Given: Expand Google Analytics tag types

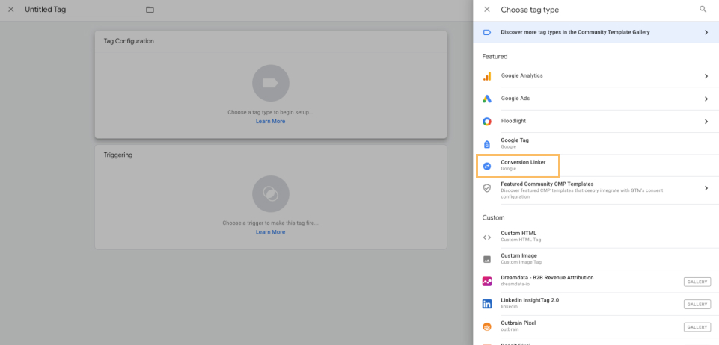Looking at the screenshot, I should coord(706,76).
